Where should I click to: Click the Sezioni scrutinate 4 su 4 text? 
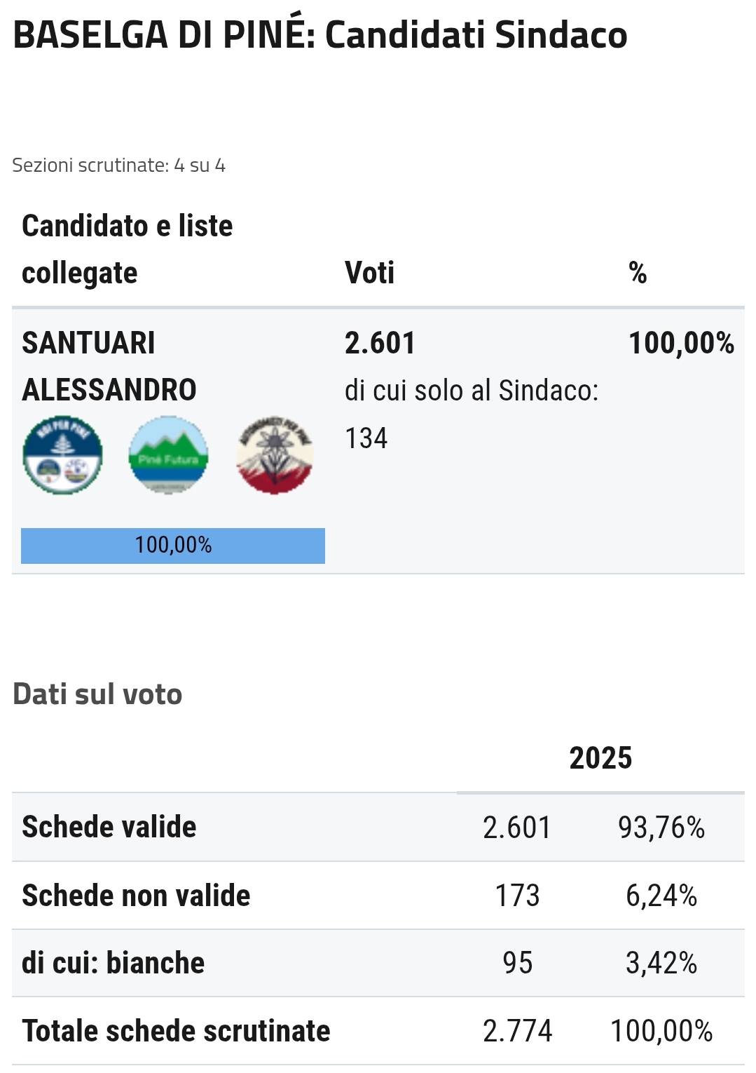pos(118,166)
